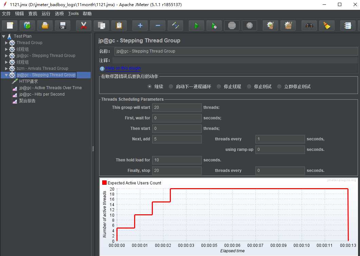Click the using ramp-up seconds field

(280, 150)
